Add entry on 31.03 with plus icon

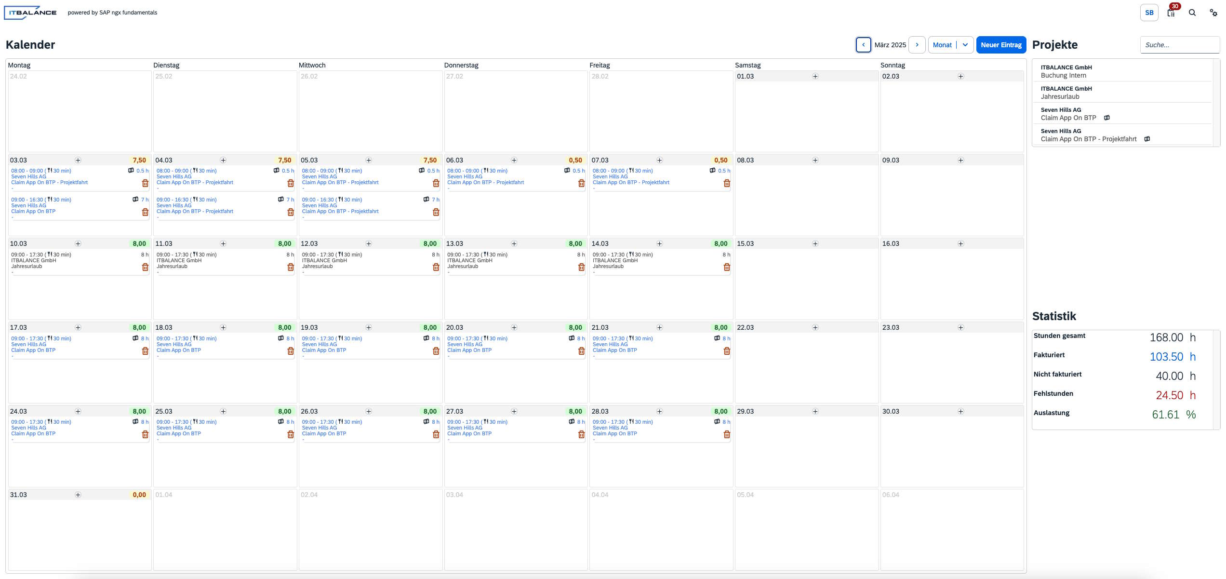point(78,495)
